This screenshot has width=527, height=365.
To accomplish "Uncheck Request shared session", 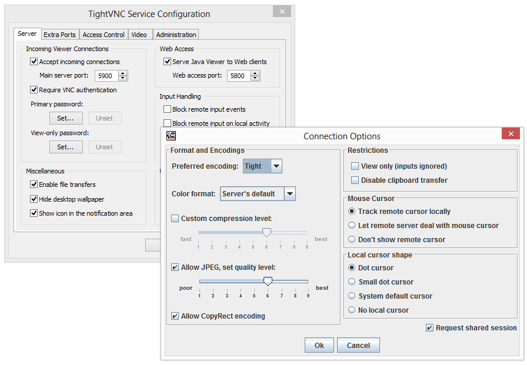I will coord(430,328).
